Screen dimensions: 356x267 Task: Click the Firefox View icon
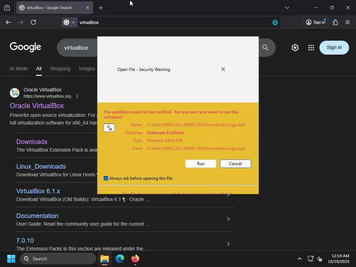point(7,8)
